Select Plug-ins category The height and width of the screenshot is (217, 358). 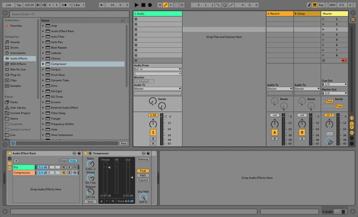coord(15,75)
